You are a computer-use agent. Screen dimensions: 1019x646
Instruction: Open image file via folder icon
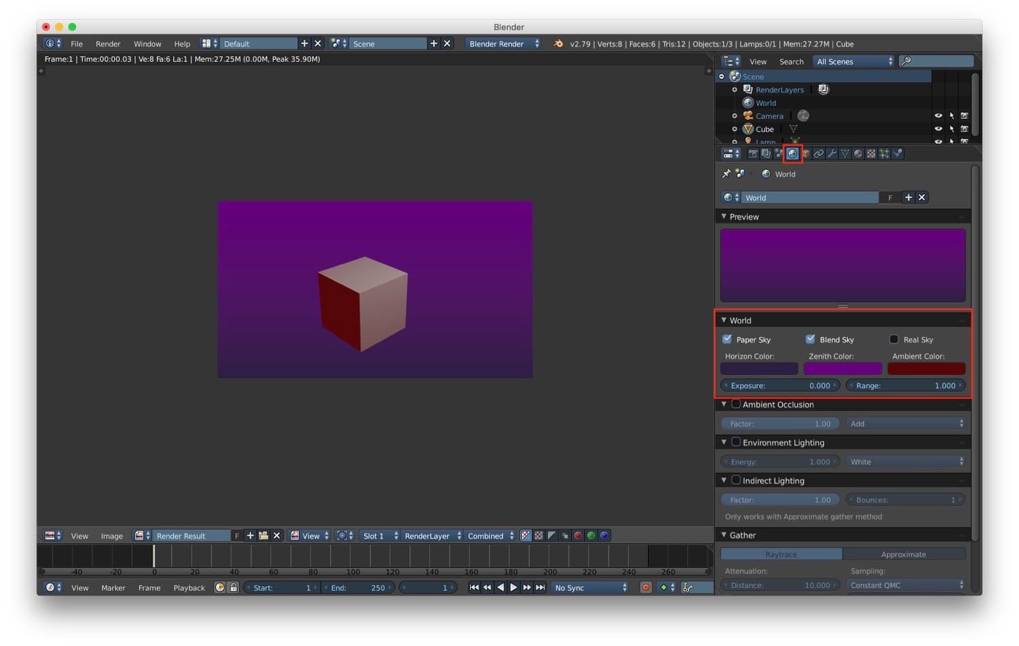[264, 535]
